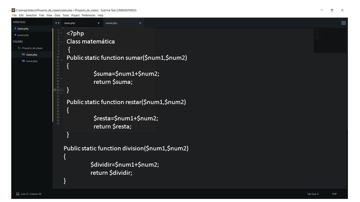Open the Help menu

click(x=100, y=15)
